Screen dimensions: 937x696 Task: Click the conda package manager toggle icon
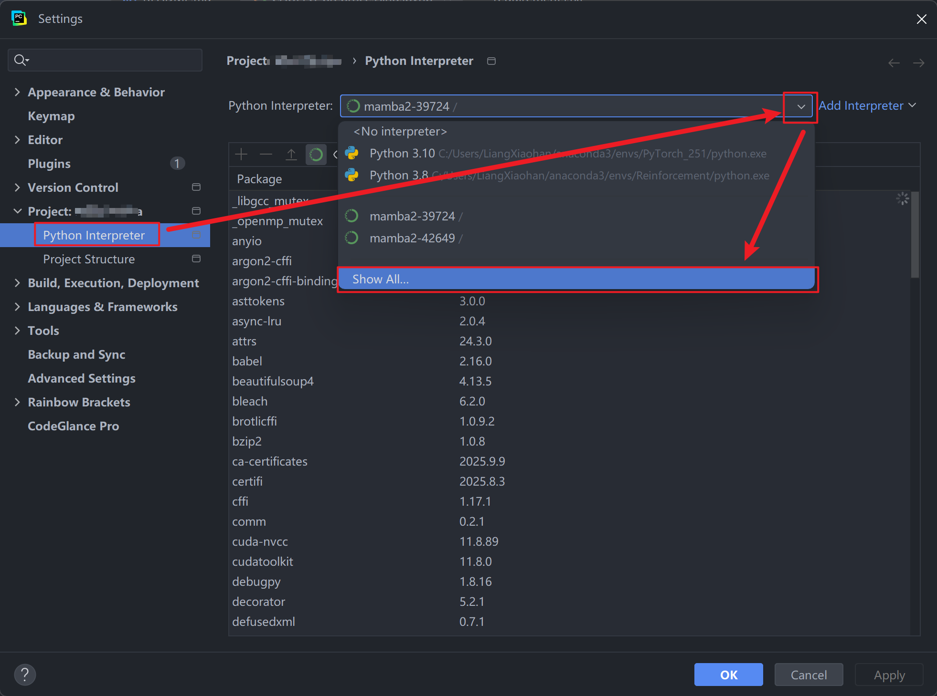[x=316, y=155]
